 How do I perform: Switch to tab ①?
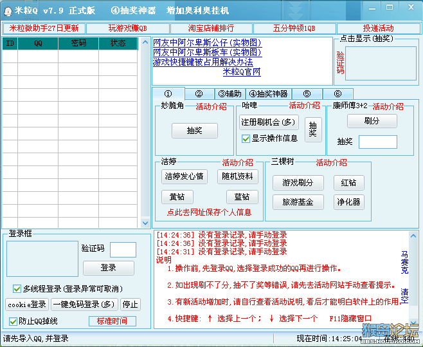pyautogui.click(x=168, y=93)
